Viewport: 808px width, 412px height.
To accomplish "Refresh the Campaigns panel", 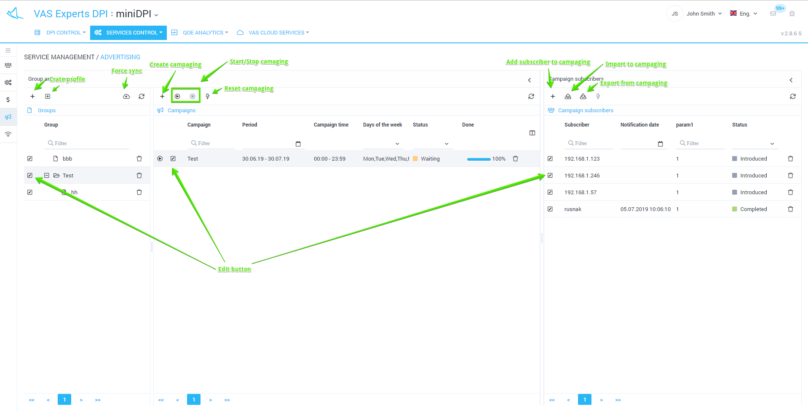I will (531, 96).
